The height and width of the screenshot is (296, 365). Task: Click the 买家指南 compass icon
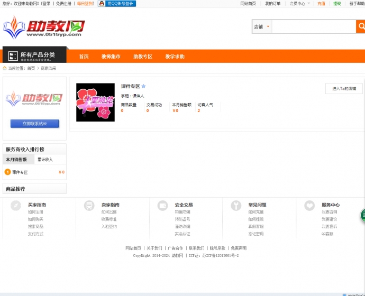click(x=16, y=206)
